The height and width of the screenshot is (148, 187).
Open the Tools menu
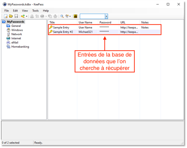(35, 11)
